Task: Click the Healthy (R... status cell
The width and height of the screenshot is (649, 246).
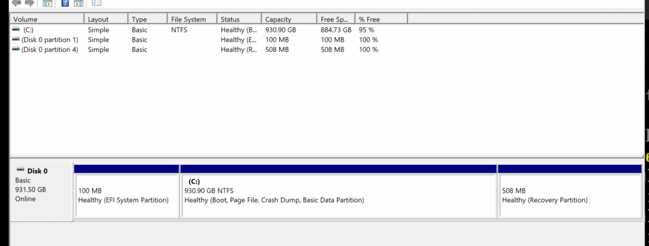Action: [x=239, y=49]
